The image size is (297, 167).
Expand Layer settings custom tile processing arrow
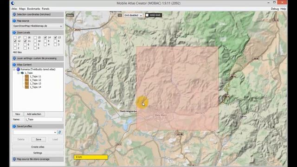(x=14, y=58)
